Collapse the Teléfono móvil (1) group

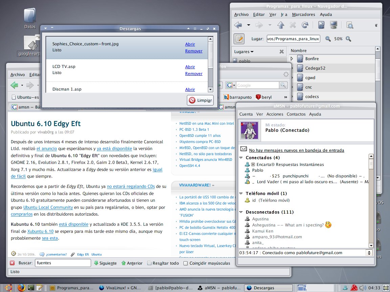tap(241, 193)
